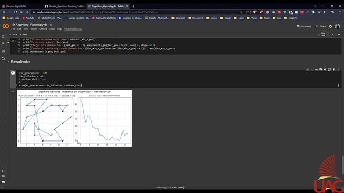Open browser main hamburger menu
The height and width of the screenshot is (193, 344).
[340, 12]
